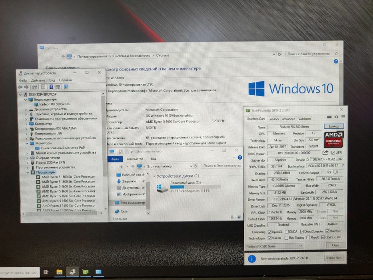
Task: Expand the Контроллеры USB node
Action: [x=26, y=134]
